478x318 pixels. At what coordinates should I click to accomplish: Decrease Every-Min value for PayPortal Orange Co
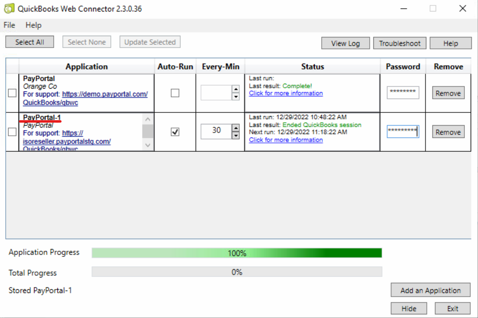[x=236, y=97]
